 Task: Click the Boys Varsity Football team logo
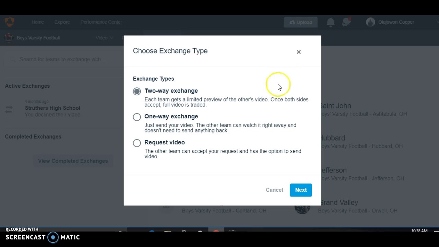pos(9,38)
